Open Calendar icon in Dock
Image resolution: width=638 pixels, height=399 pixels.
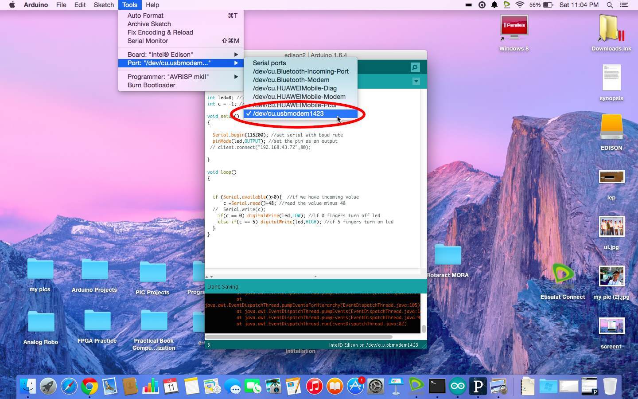point(171,386)
